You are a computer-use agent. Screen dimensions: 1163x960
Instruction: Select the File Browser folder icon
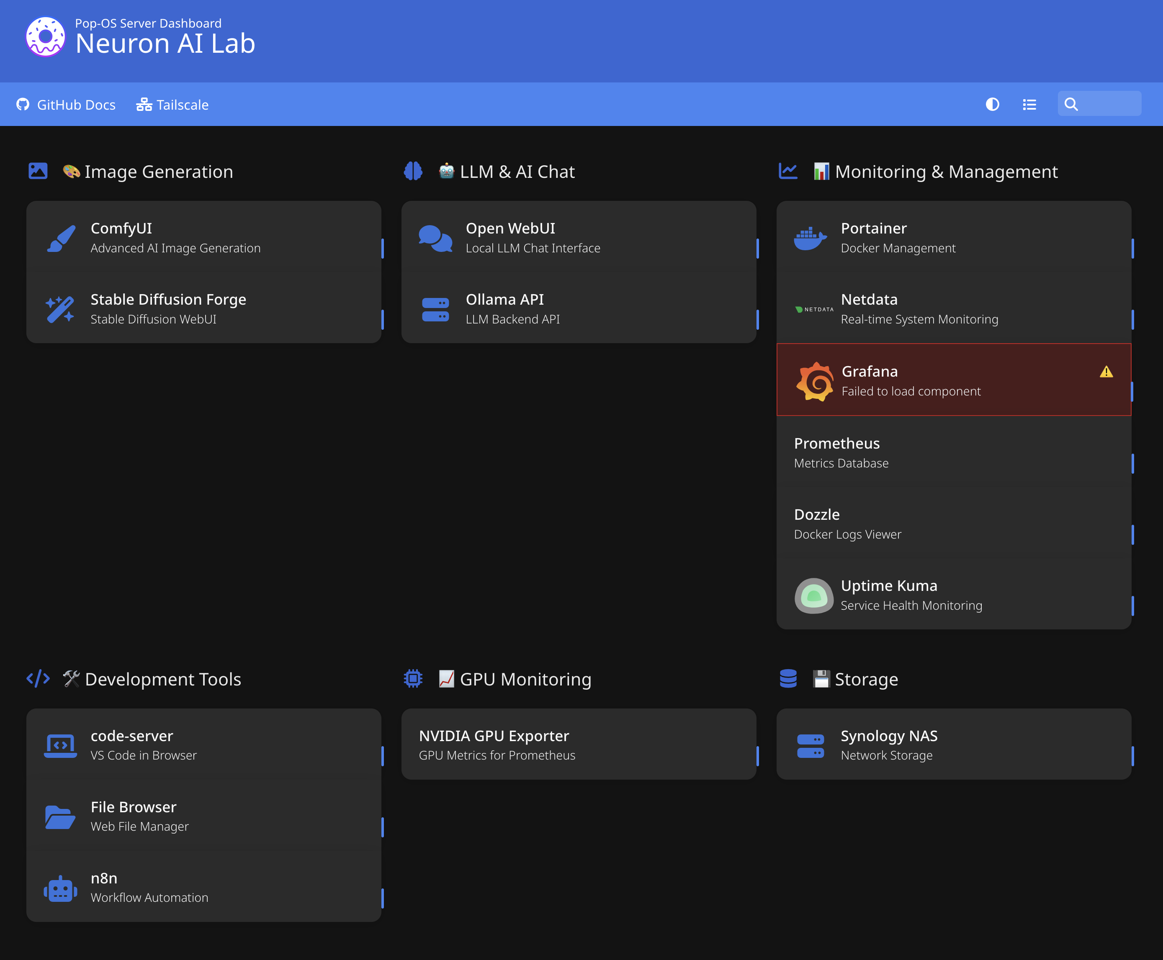point(60,817)
